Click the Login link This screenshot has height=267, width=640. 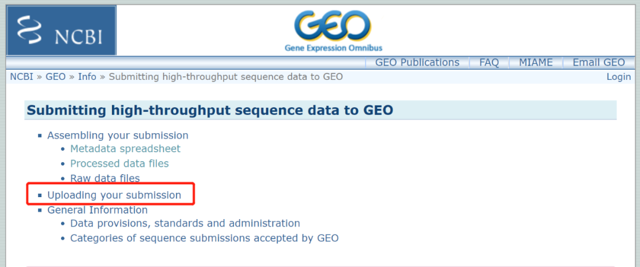point(619,77)
